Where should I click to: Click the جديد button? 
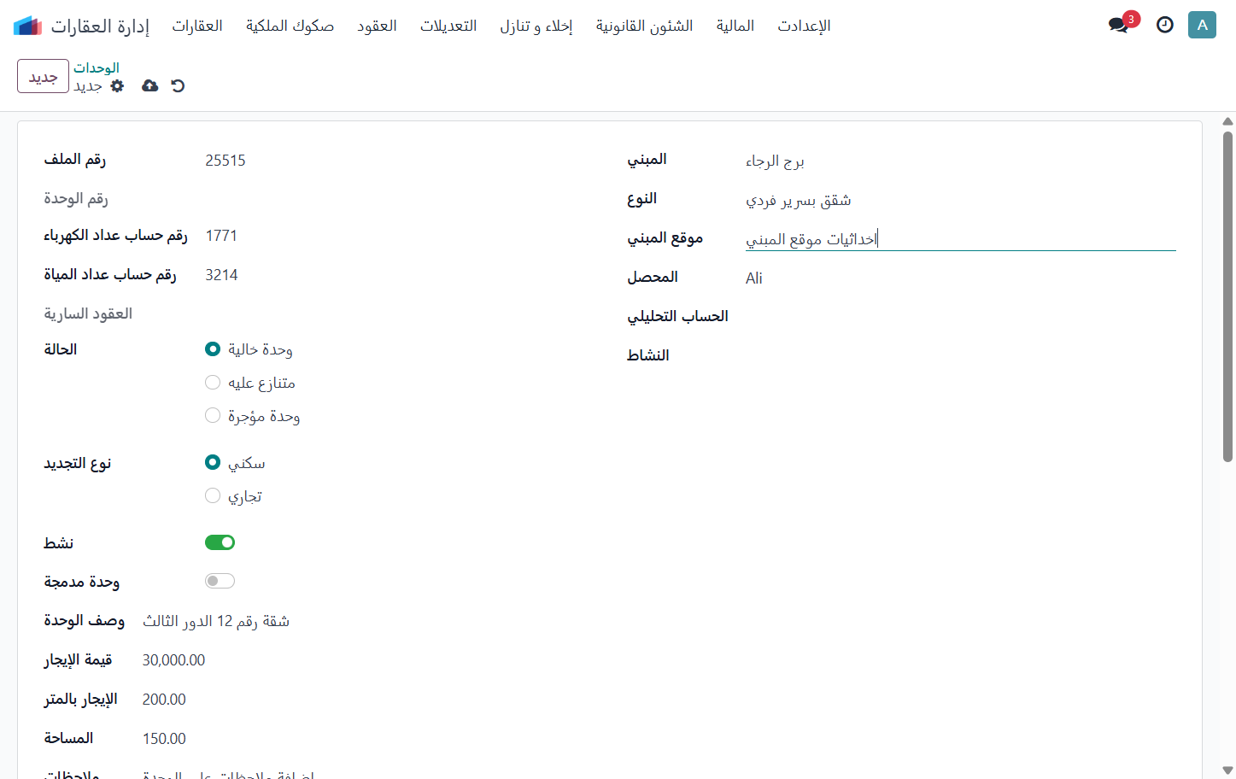point(43,76)
